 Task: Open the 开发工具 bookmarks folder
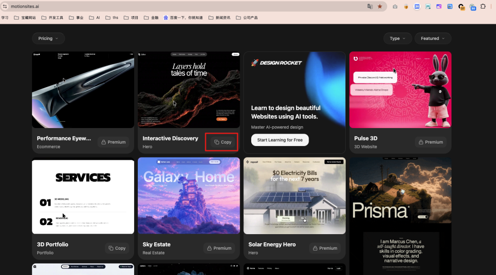pos(52,18)
